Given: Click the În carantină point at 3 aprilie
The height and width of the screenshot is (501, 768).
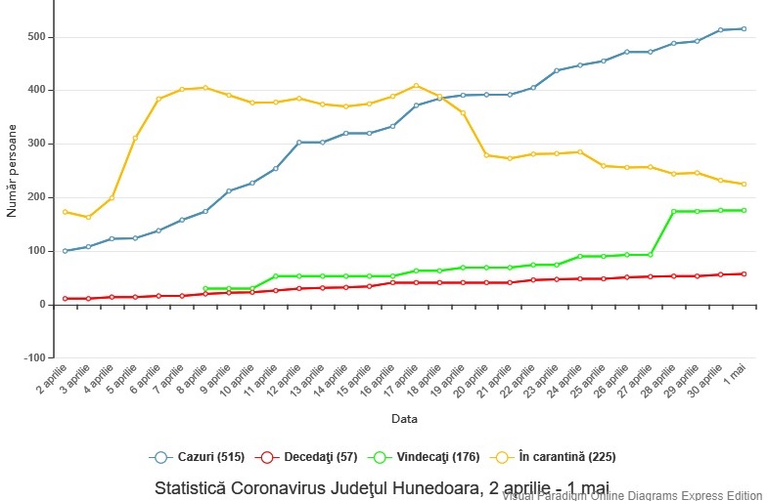Looking at the screenshot, I should tap(88, 218).
